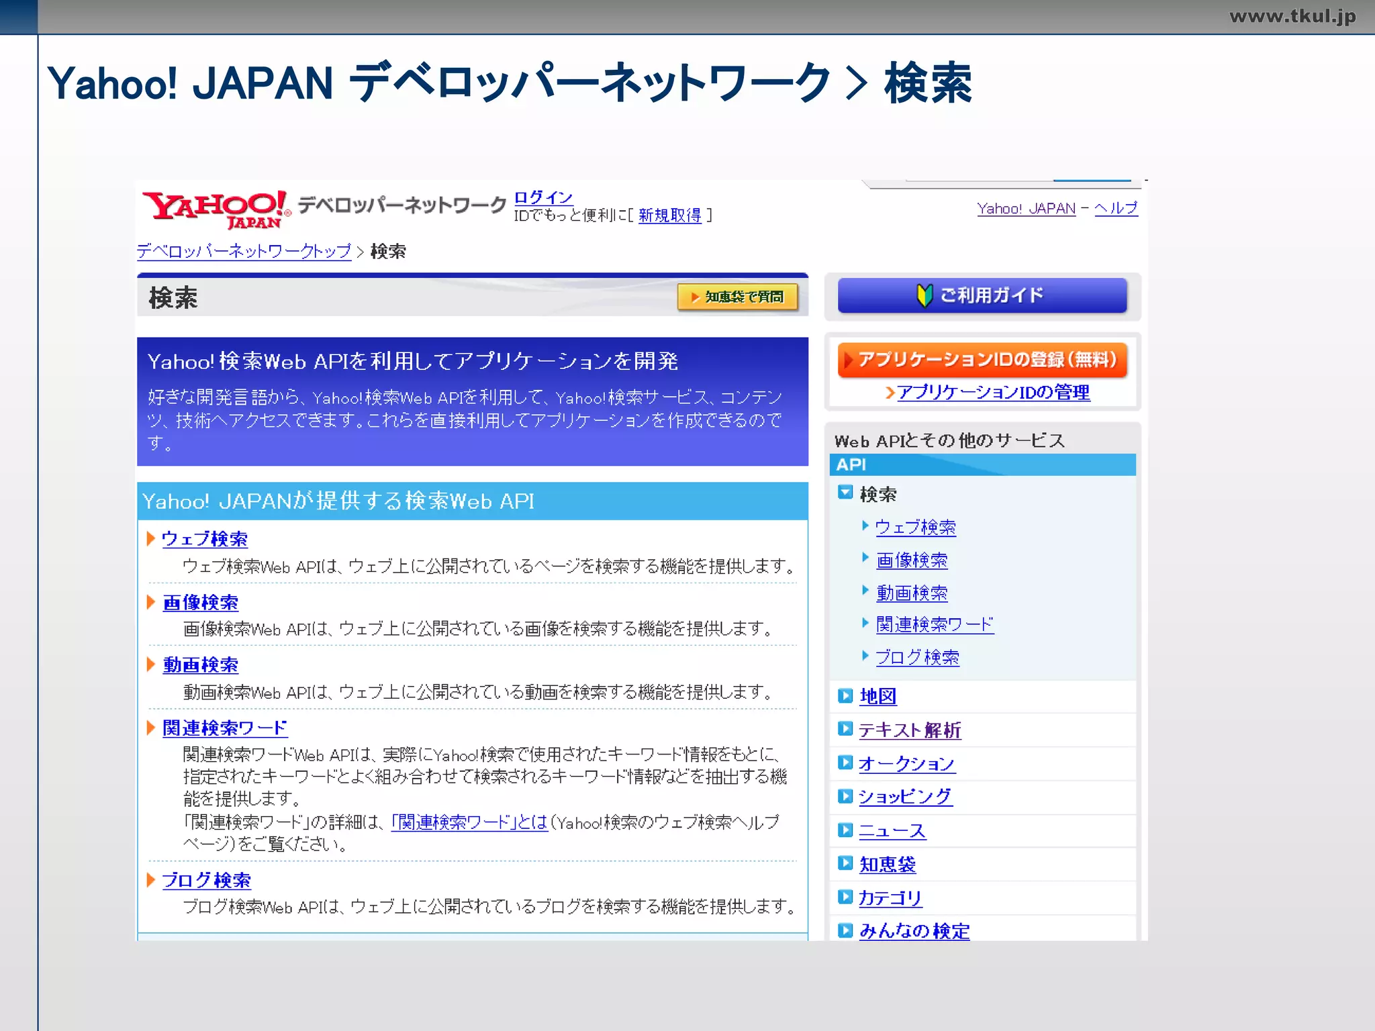The image size is (1375, 1031).
Task: Click orange arrow beside main ウェブ検索
Action: coord(151,538)
